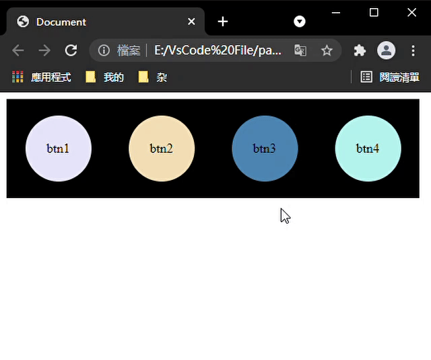Open the user profile avatar
This screenshot has width=431, height=360.
[386, 50]
